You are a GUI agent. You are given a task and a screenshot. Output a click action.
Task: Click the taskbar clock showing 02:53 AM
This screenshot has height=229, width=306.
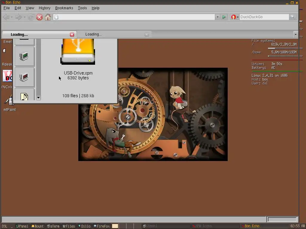(x=298, y=226)
